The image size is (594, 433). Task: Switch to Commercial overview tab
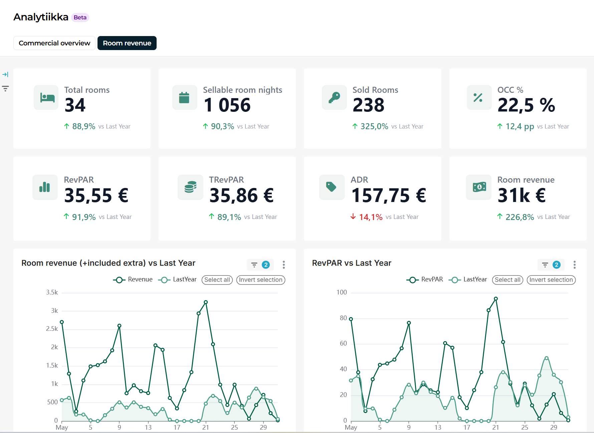pos(54,43)
